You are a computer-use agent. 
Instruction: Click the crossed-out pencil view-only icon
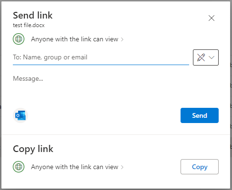click(x=201, y=57)
